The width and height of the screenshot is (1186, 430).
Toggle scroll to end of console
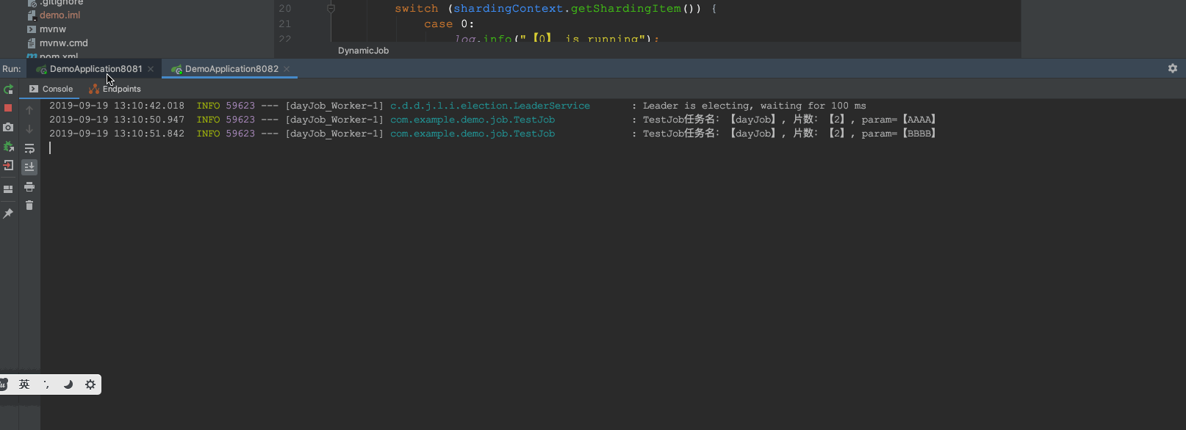coord(29,167)
